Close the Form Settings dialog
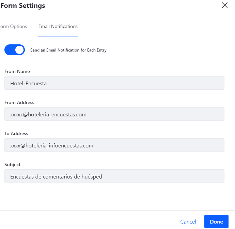This screenshot has height=229, width=235. click(x=224, y=5)
